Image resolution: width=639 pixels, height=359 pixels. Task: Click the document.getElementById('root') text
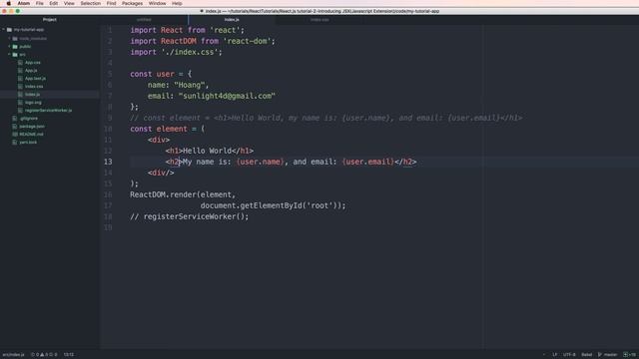(271, 205)
